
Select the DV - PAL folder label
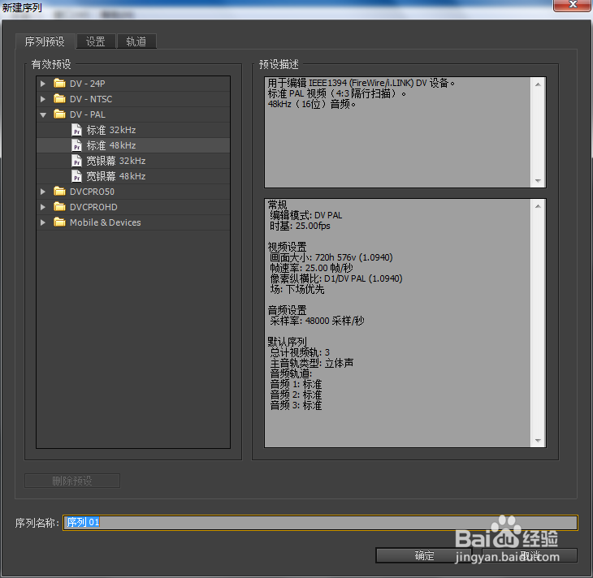click(88, 114)
